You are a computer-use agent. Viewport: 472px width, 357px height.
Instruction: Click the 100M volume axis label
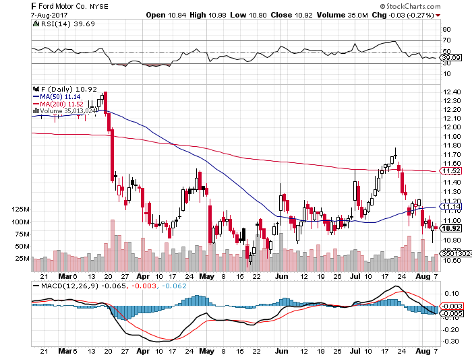tap(20, 222)
